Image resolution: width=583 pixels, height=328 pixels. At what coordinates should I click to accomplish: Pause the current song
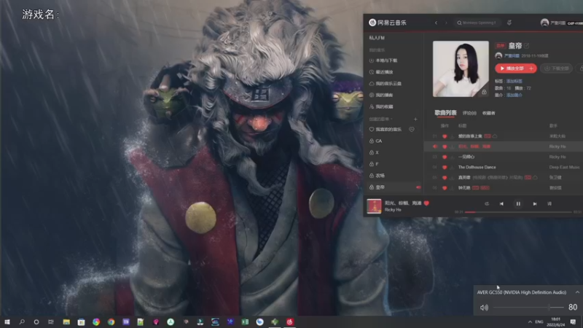pos(518,204)
